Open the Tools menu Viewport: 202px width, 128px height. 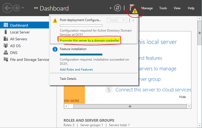[x=163, y=8]
